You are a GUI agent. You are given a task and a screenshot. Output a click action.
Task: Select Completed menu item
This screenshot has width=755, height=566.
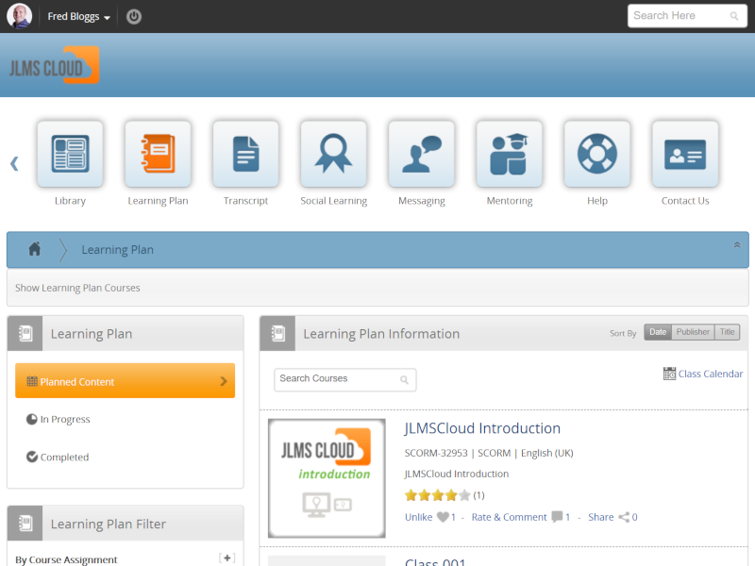(x=58, y=457)
